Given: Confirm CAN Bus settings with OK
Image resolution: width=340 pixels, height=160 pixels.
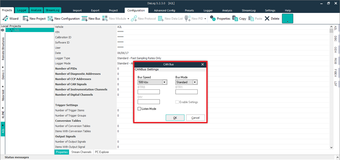Looking at the screenshot, I should point(175,118).
